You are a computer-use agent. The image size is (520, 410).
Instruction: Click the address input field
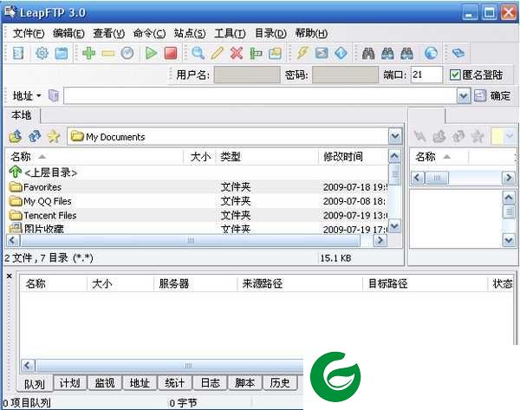point(260,96)
